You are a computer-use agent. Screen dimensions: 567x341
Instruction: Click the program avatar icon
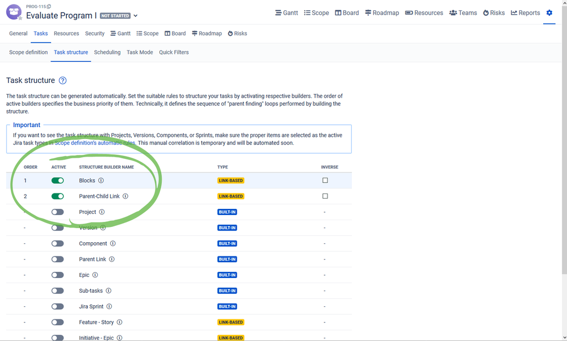coord(14,12)
